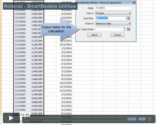Toggle HD video quality
156x125 pixels.
click(142, 119)
